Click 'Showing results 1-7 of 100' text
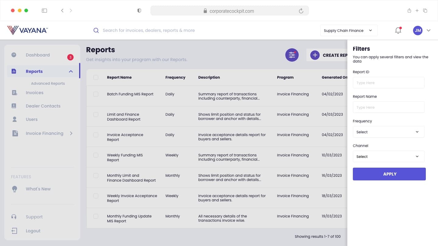The width and height of the screenshot is (438, 246). pos(318,237)
